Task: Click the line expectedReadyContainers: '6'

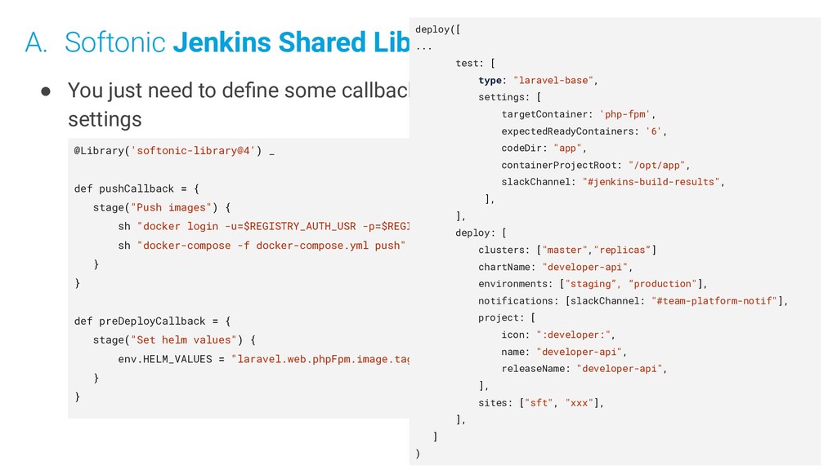Action: (584, 131)
